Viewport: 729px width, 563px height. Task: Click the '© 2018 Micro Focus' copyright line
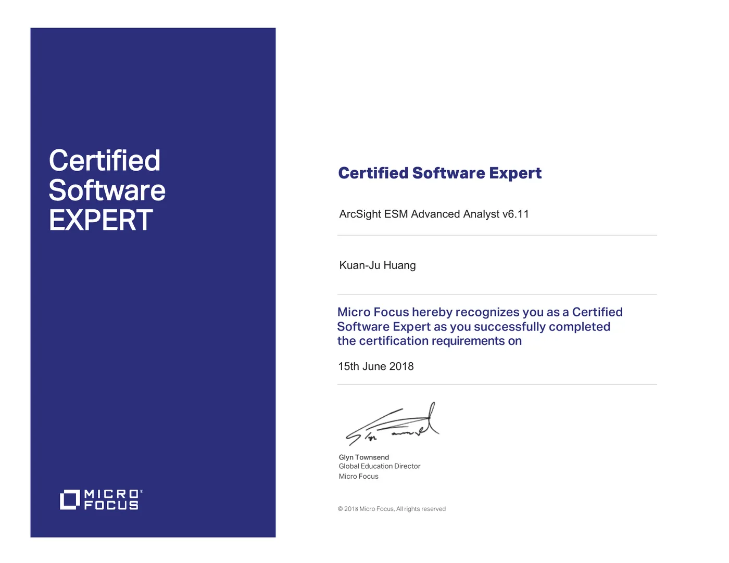coord(392,509)
